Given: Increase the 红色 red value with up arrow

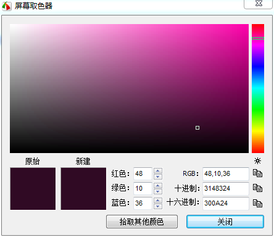Looking at the screenshot, I should [158, 171].
